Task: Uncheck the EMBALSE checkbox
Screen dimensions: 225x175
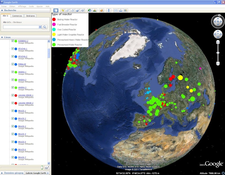Action: coord(13,64)
